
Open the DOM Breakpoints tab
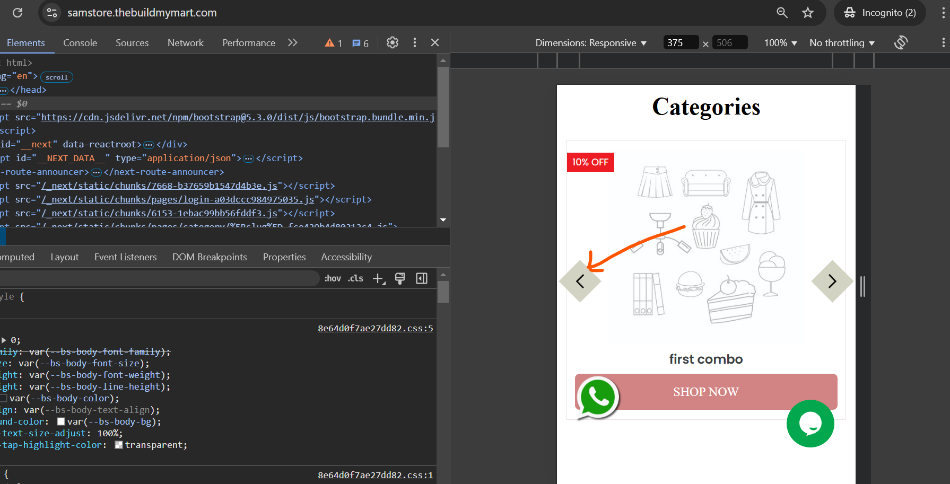[x=210, y=257]
